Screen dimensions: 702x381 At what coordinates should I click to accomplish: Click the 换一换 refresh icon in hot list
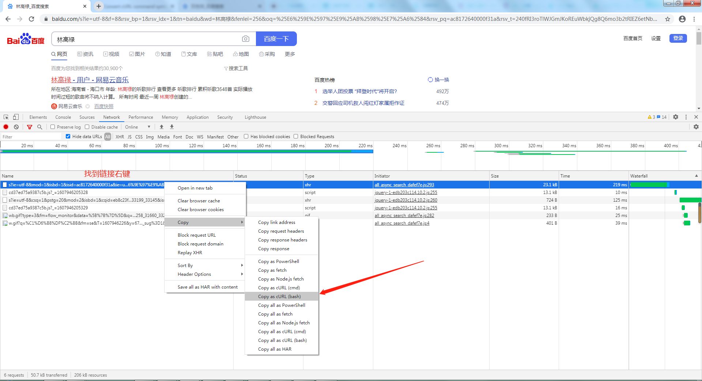click(x=430, y=80)
